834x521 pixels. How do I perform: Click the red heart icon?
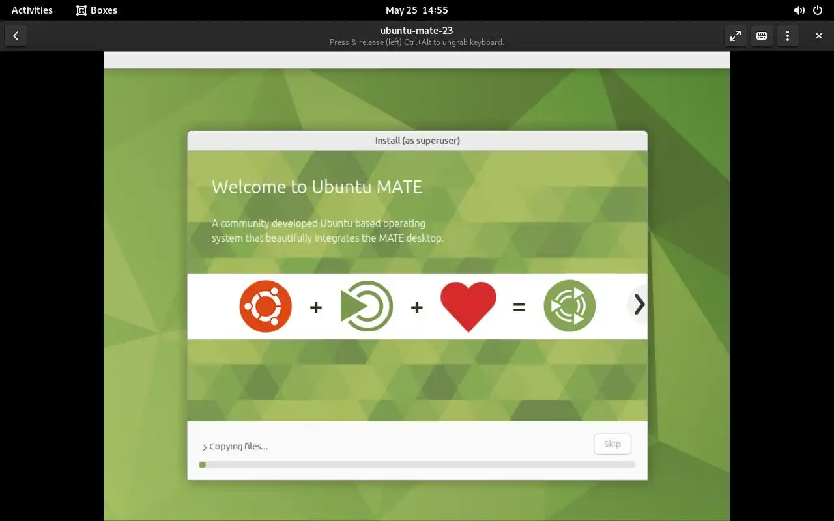click(x=468, y=307)
